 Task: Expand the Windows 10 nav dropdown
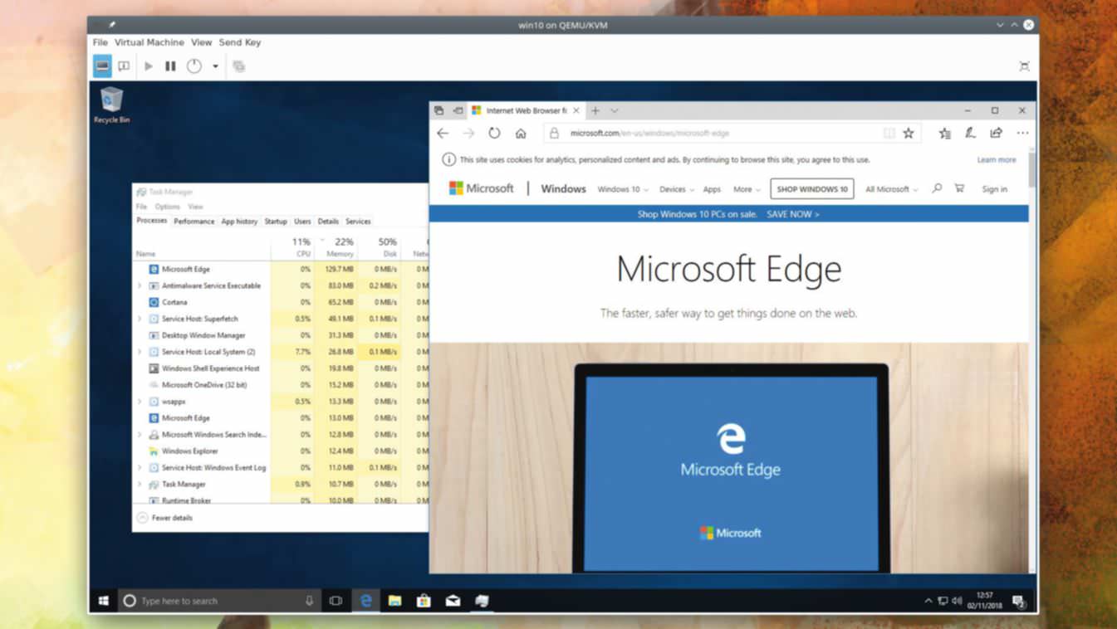point(623,189)
